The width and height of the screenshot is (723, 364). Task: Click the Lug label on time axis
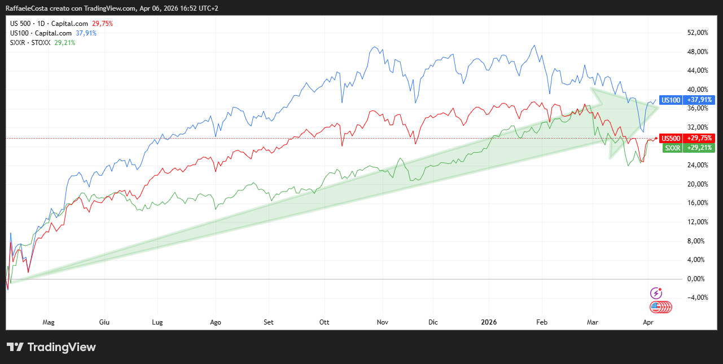pos(157,322)
